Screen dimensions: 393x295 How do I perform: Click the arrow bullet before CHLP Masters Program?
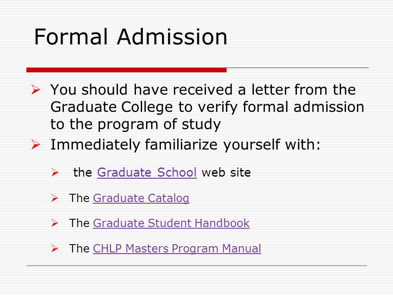point(55,249)
